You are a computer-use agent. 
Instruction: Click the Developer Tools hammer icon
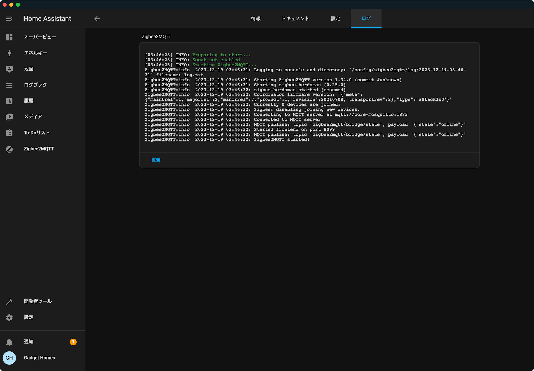(x=9, y=302)
